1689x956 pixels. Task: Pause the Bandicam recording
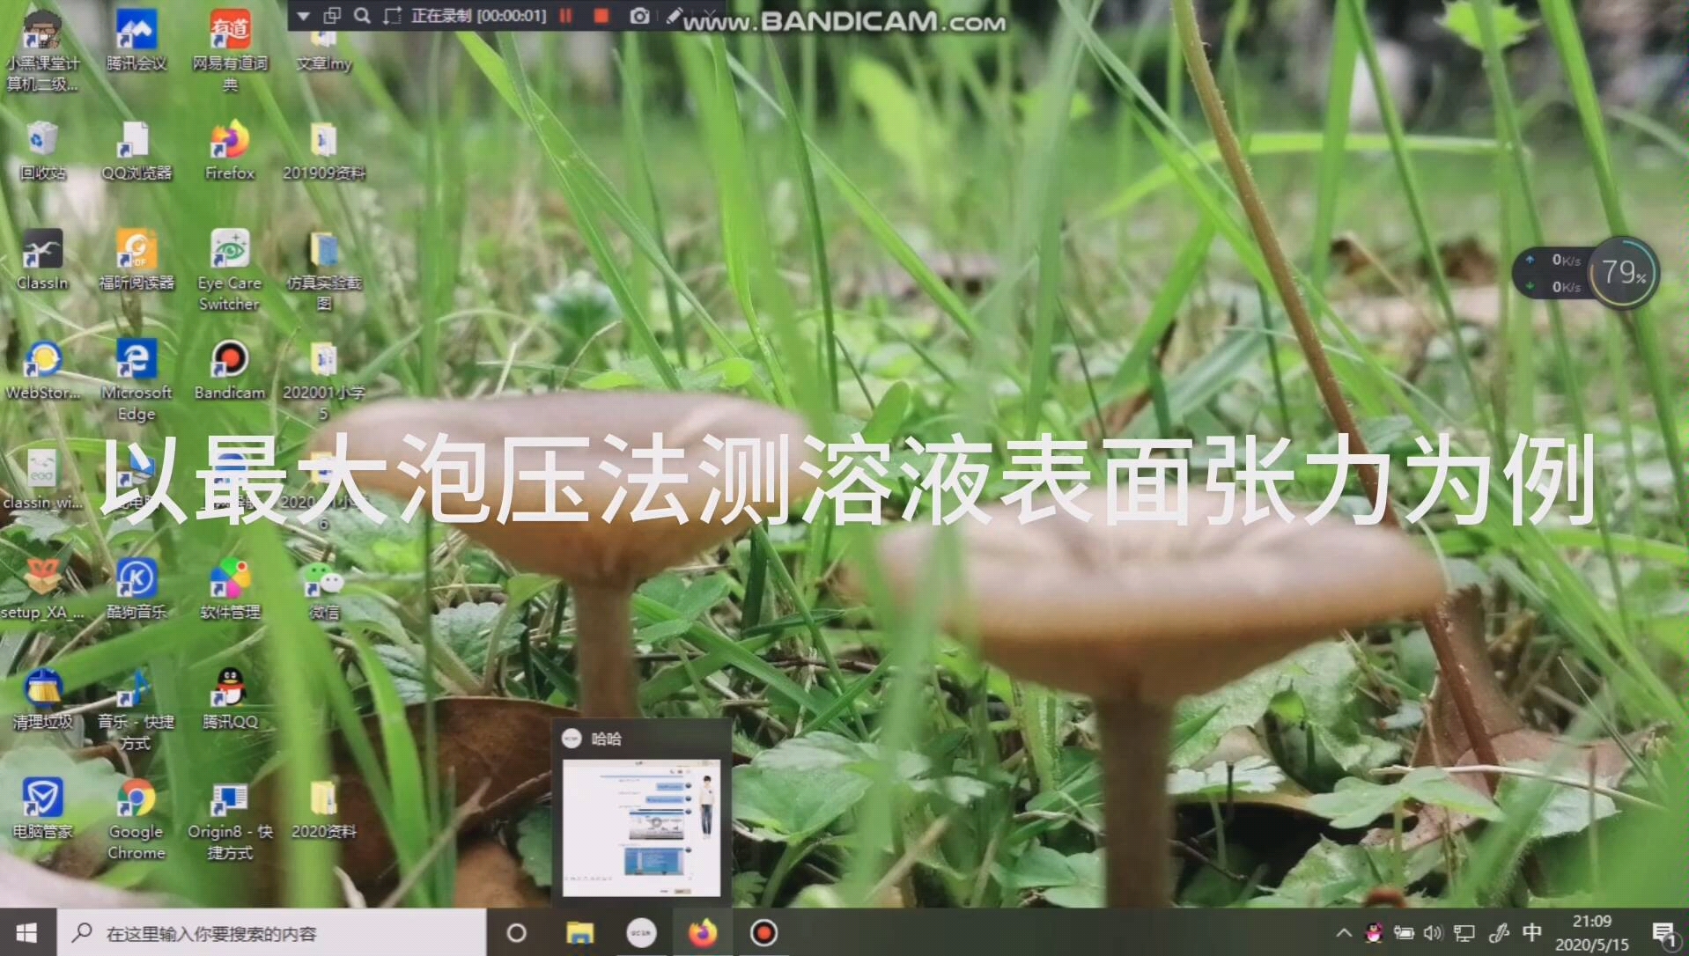pos(566,15)
